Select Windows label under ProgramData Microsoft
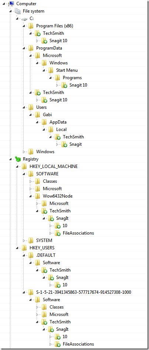The width and height of the screenshot is (149, 350). click(x=58, y=63)
